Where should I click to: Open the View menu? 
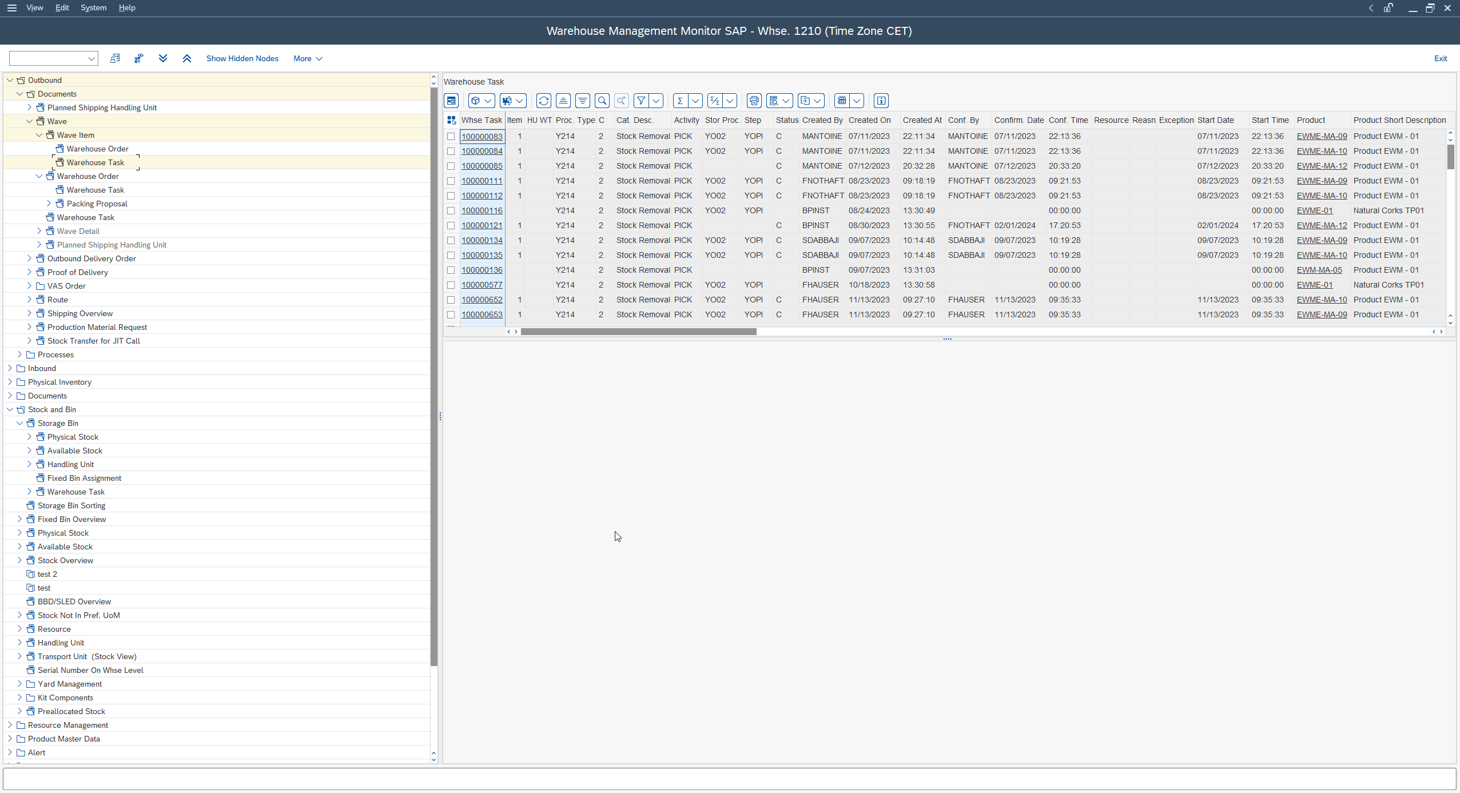[35, 7]
